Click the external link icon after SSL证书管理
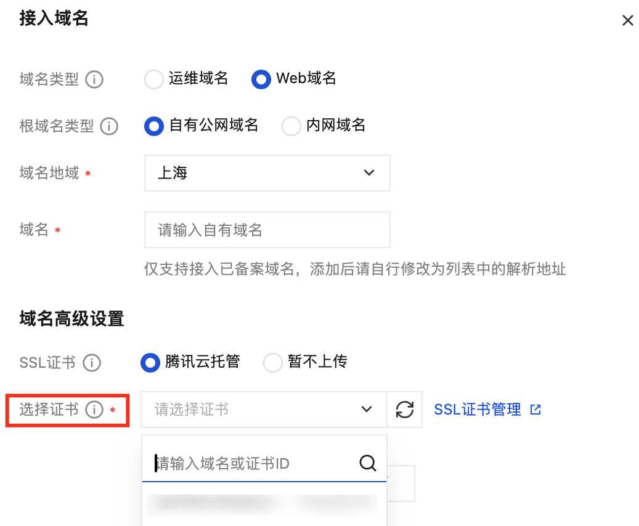Viewport: 639px width, 526px height. pos(535,410)
